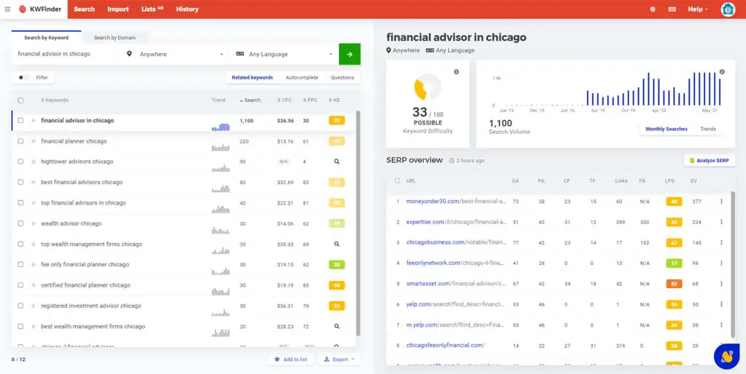
Task: Show search volume chart info icon
Action: 722,72
